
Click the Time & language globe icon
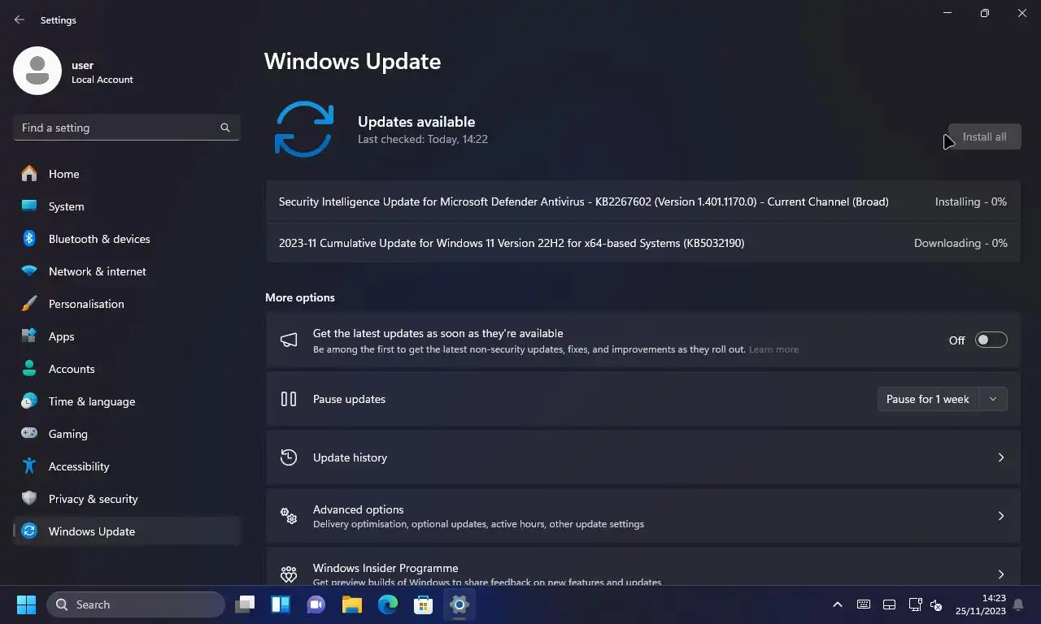click(29, 401)
